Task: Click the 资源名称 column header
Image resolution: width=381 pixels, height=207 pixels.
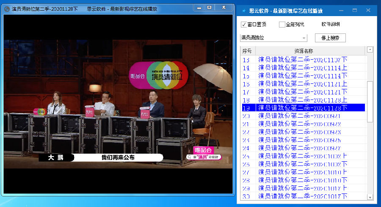Action: 309,51
